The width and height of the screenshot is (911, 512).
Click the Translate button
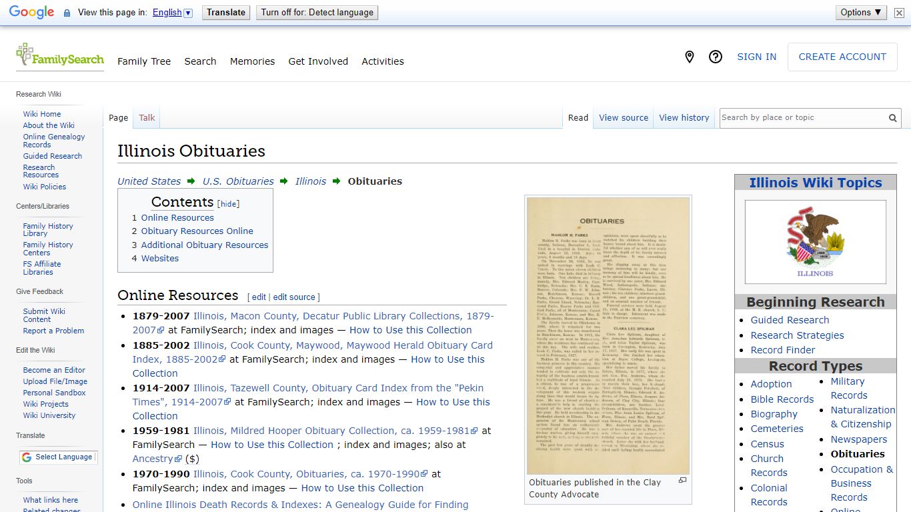[x=226, y=13]
